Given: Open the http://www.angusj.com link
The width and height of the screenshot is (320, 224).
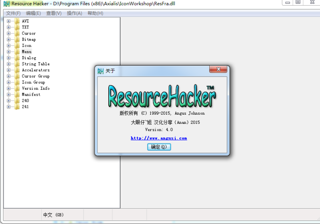Looking at the screenshot, I should [x=159, y=138].
